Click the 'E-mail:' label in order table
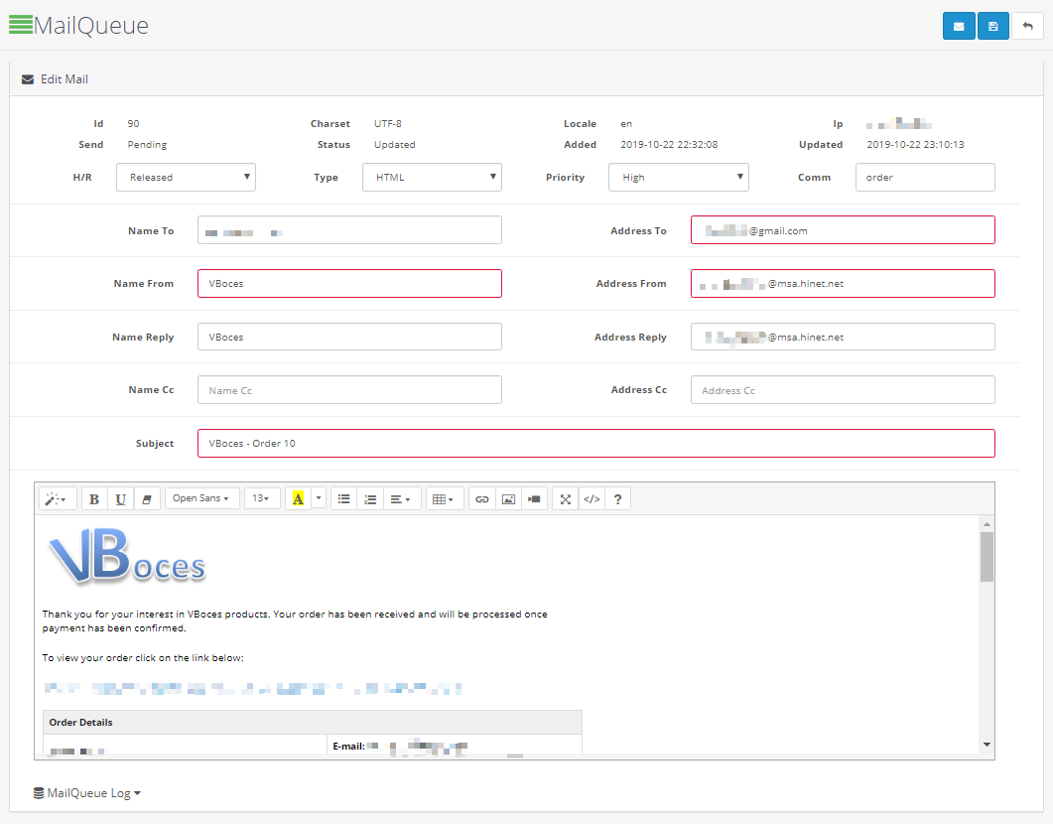Viewport: 1053px width, 824px height. click(348, 747)
